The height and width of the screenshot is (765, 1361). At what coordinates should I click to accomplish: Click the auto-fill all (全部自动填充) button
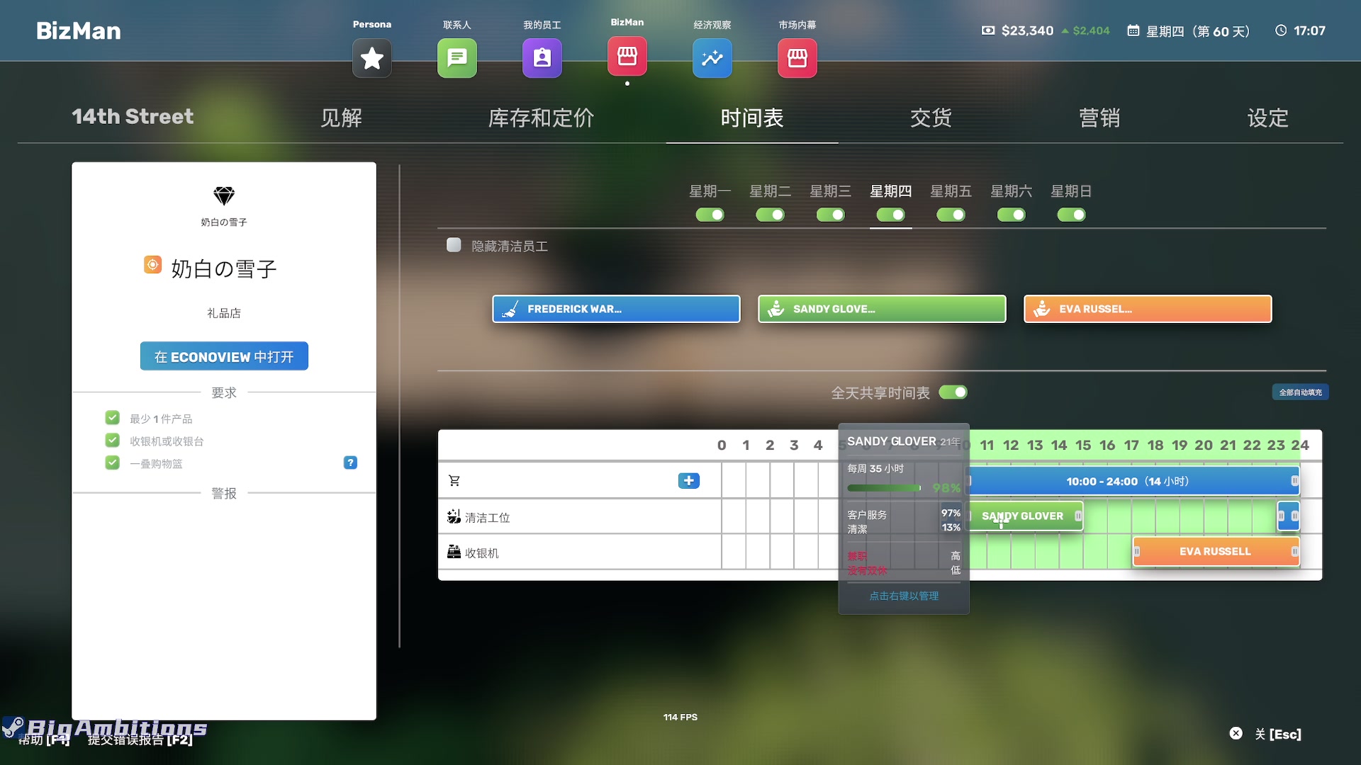1299,392
